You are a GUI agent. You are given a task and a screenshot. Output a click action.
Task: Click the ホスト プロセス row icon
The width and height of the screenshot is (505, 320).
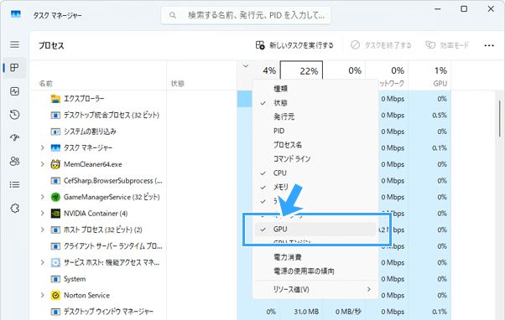point(55,230)
